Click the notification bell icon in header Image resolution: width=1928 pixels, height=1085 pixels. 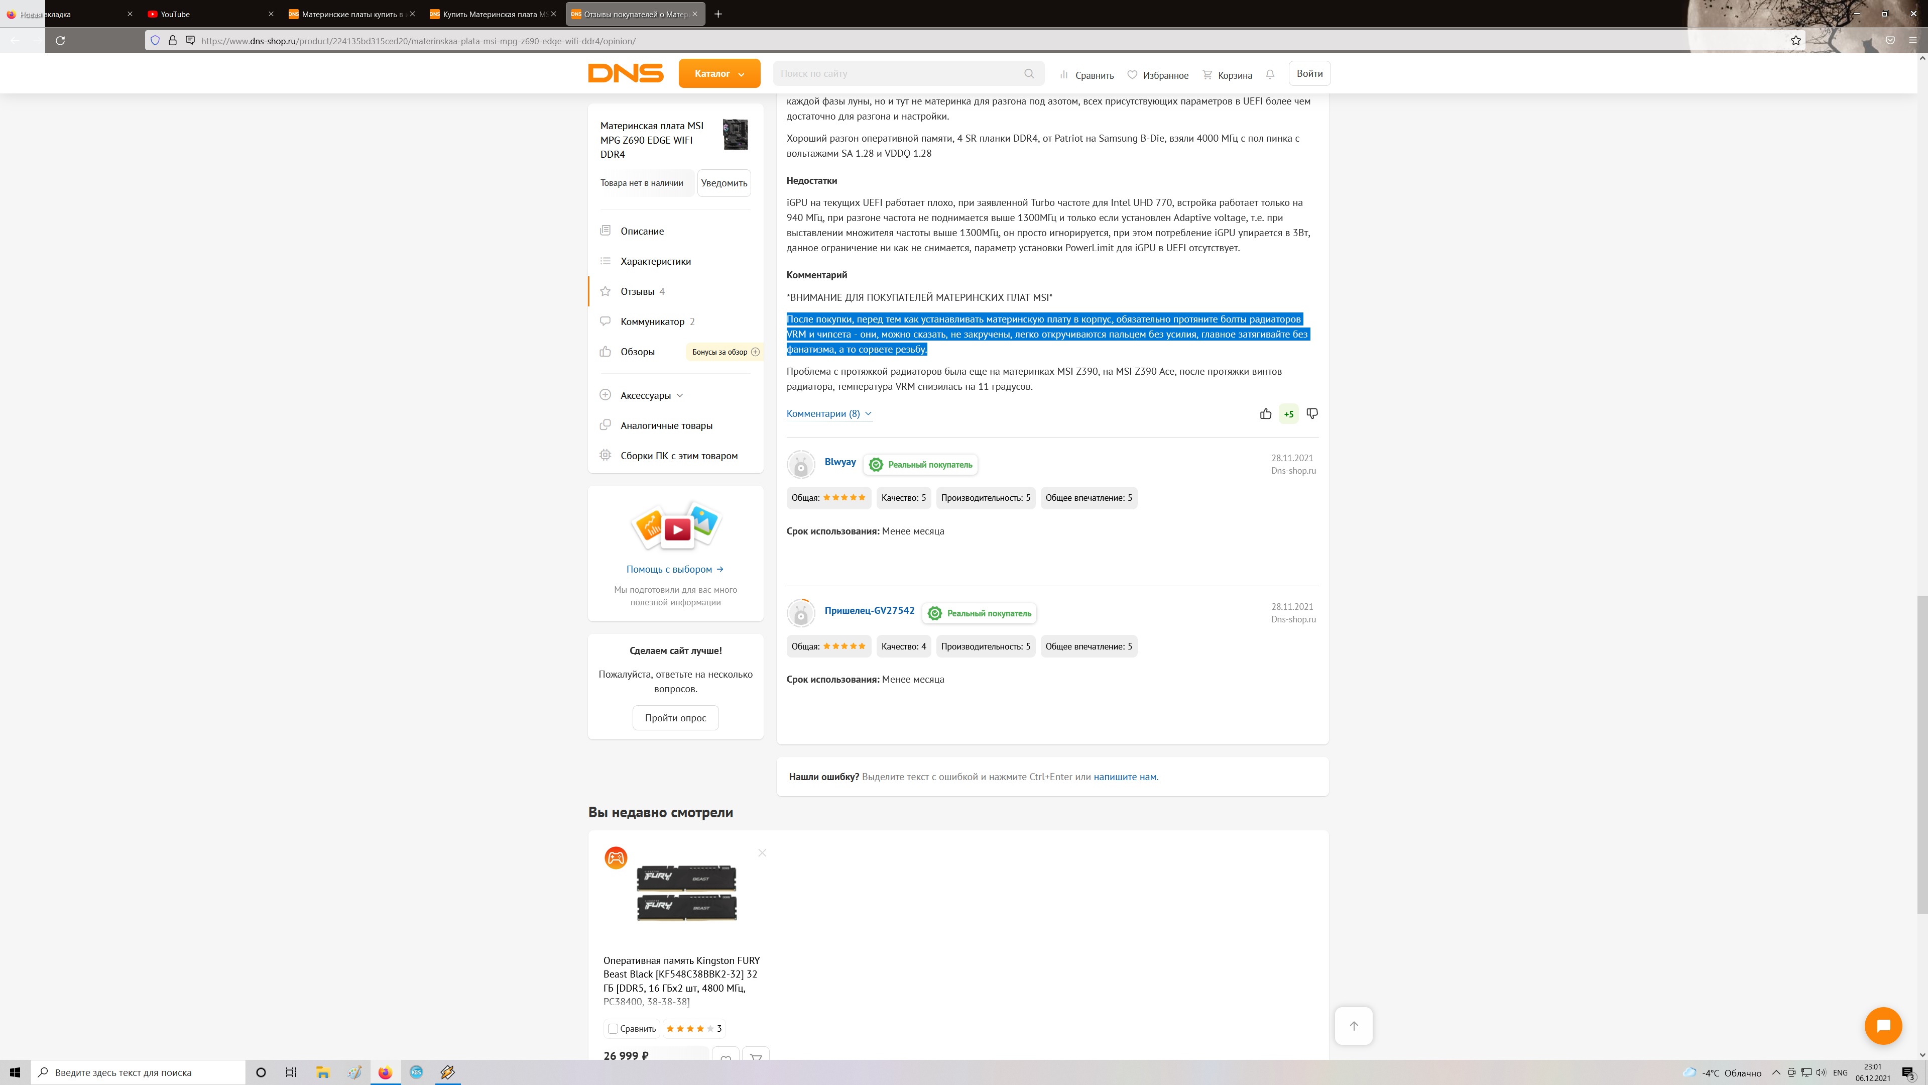coord(1270,74)
